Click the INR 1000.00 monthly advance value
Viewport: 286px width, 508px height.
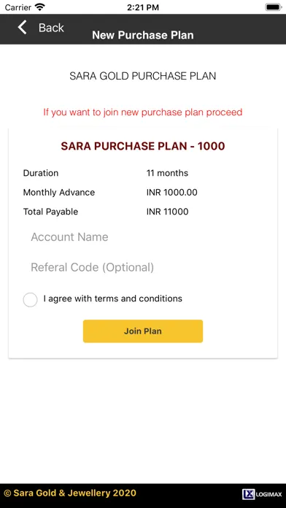[171, 193]
